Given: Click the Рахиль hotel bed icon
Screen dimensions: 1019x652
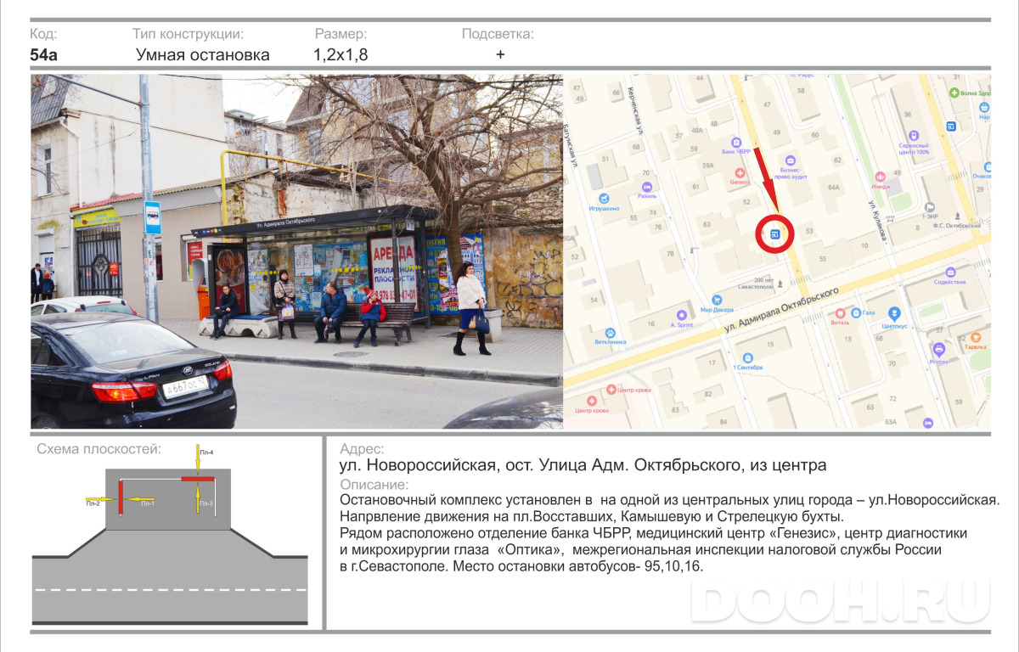Looking at the screenshot, I should tap(648, 186).
